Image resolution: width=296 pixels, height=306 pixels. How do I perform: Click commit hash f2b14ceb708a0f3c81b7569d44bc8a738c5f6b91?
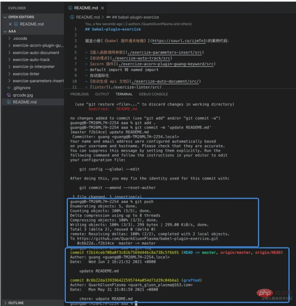tap(132, 252)
